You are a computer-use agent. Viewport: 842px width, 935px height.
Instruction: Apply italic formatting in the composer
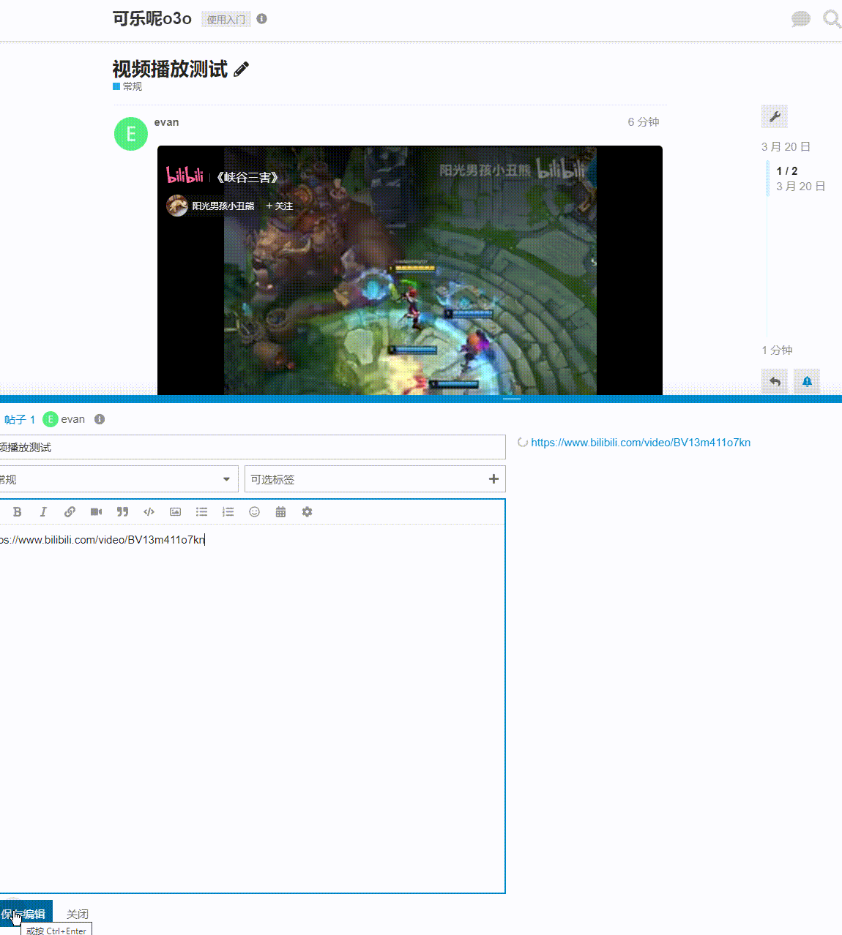tap(43, 512)
